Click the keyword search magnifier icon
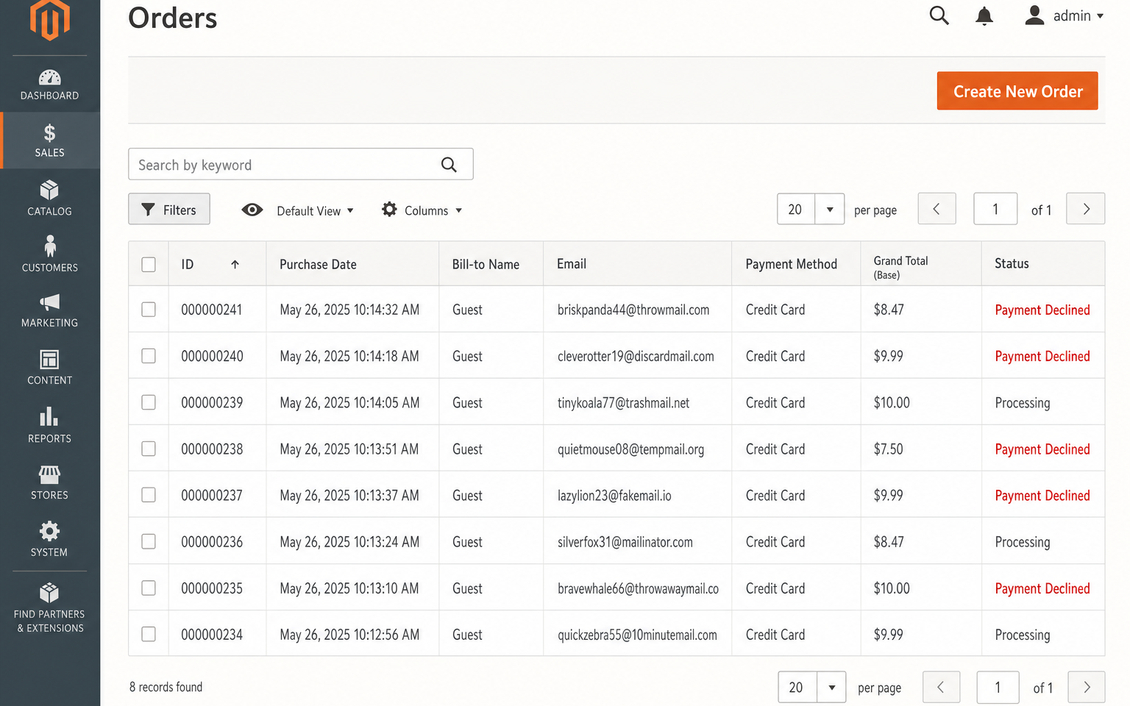Viewport: 1130px width, 706px height. (449, 165)
